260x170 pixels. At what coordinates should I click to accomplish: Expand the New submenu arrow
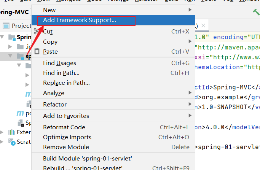190,10
